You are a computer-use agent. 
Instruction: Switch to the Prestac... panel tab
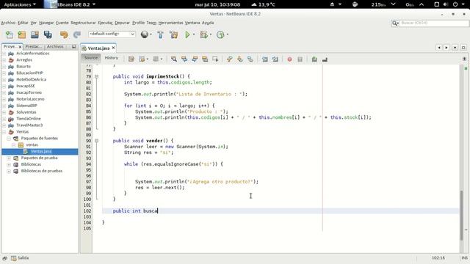(x=33, y=46)
